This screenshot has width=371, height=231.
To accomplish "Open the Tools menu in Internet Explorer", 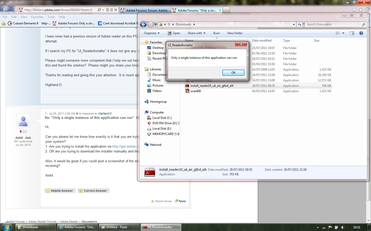I will click(x=51, y=17).
